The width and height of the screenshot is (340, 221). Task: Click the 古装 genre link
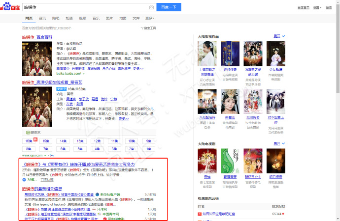coord(69,104)
